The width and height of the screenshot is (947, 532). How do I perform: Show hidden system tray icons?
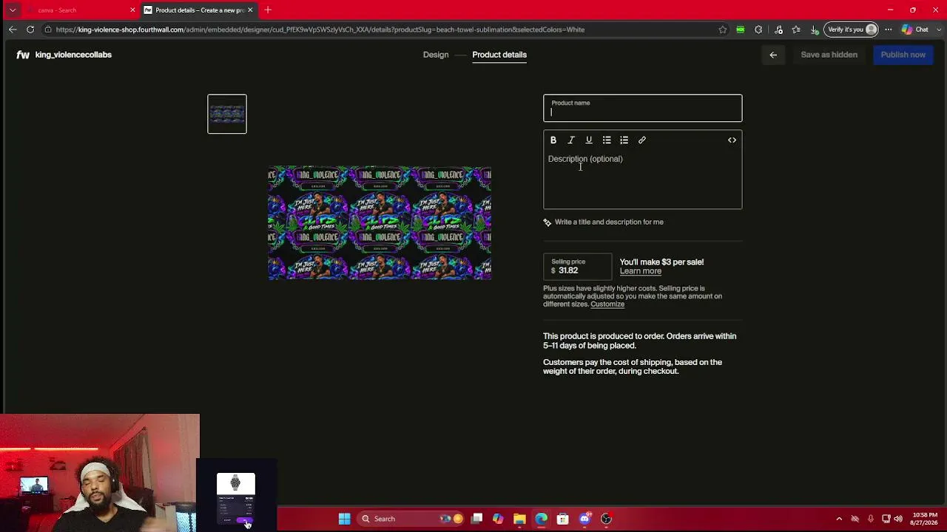click(839, 519)
